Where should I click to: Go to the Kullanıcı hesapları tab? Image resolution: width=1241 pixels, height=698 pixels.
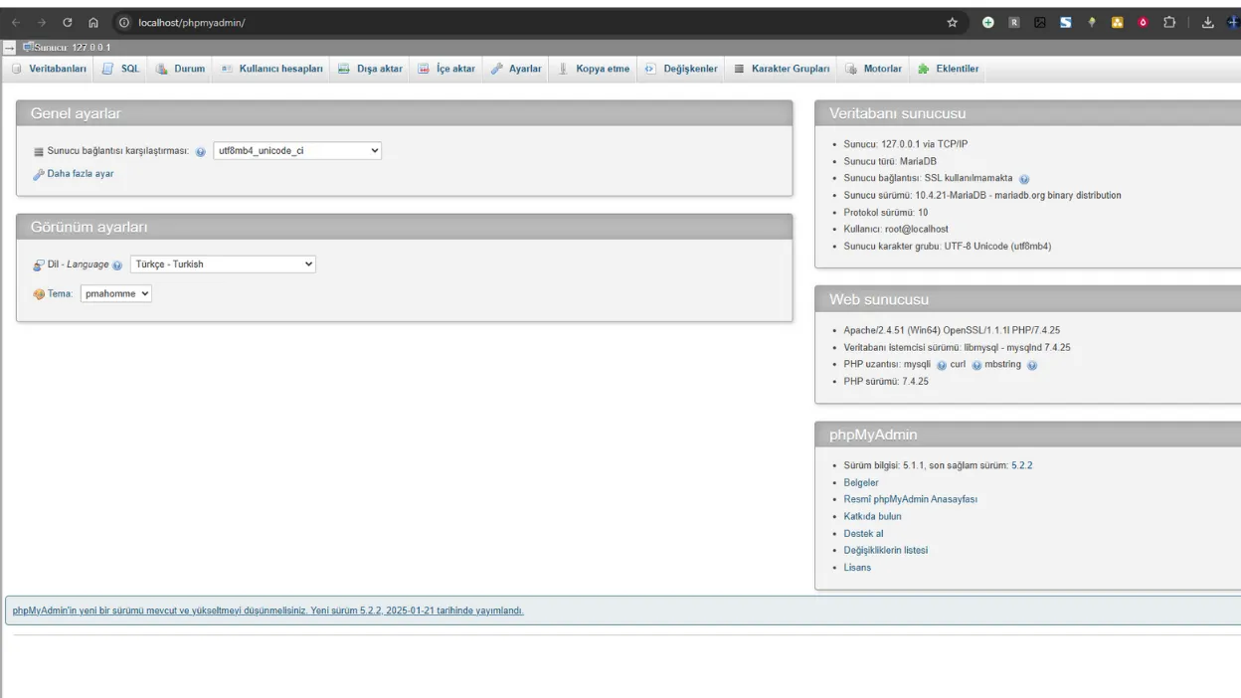(x=271, y=69)
